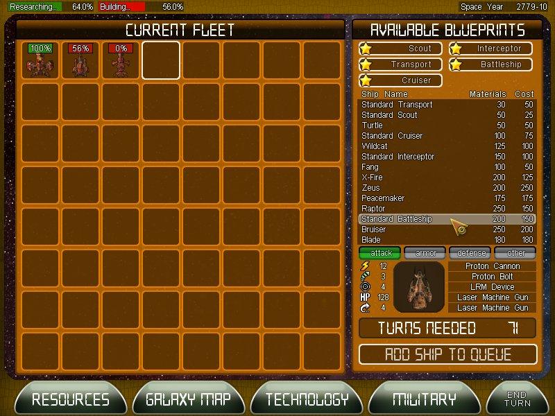Click the curved arrow speed stat icon
The image size is (555, 416).
click(x=366, y=308)
